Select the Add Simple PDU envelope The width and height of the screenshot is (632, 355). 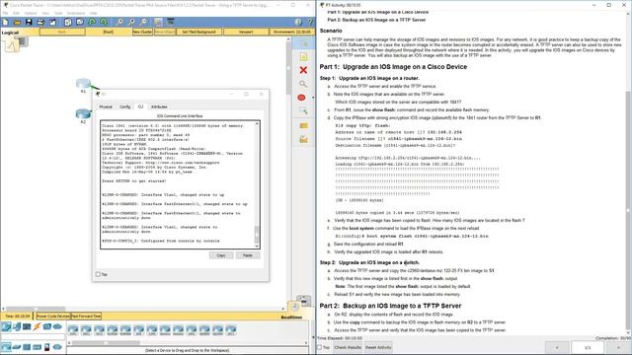pos(303,125)
